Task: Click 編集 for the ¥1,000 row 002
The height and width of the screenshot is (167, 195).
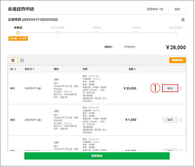Action: click(170, 120)
